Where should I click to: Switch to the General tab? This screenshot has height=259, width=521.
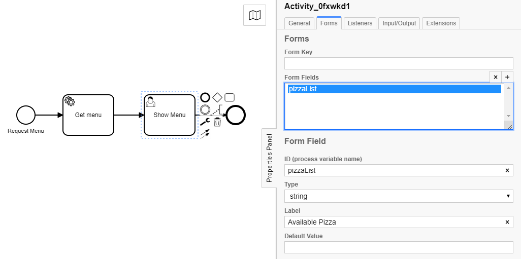tap(299, 23)
